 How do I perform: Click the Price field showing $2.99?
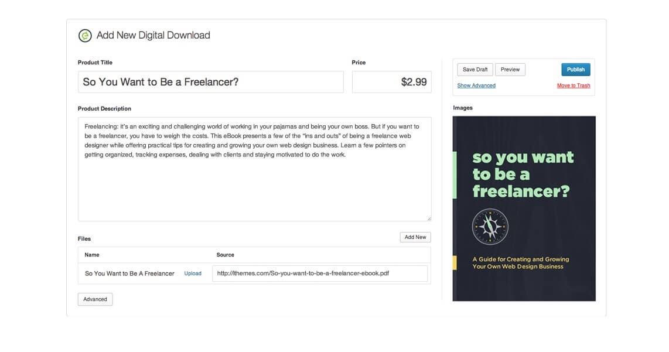(392, 82)
